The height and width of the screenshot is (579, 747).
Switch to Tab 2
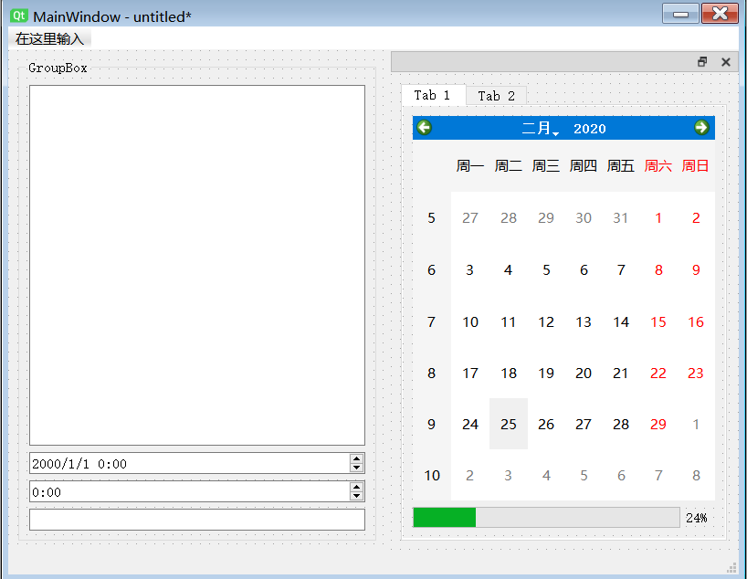(496, 95)
